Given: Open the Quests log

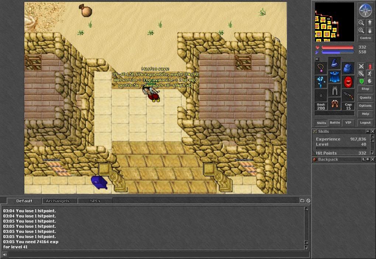Looking at the screenshot, I should click(x=365, y=97).
